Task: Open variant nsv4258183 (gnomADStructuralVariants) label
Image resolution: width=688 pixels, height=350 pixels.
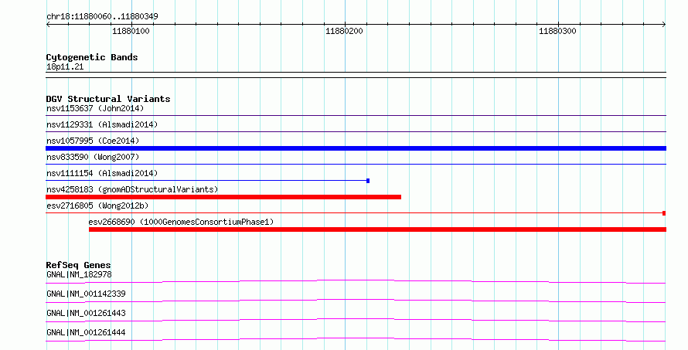Action: pos(132,189)
